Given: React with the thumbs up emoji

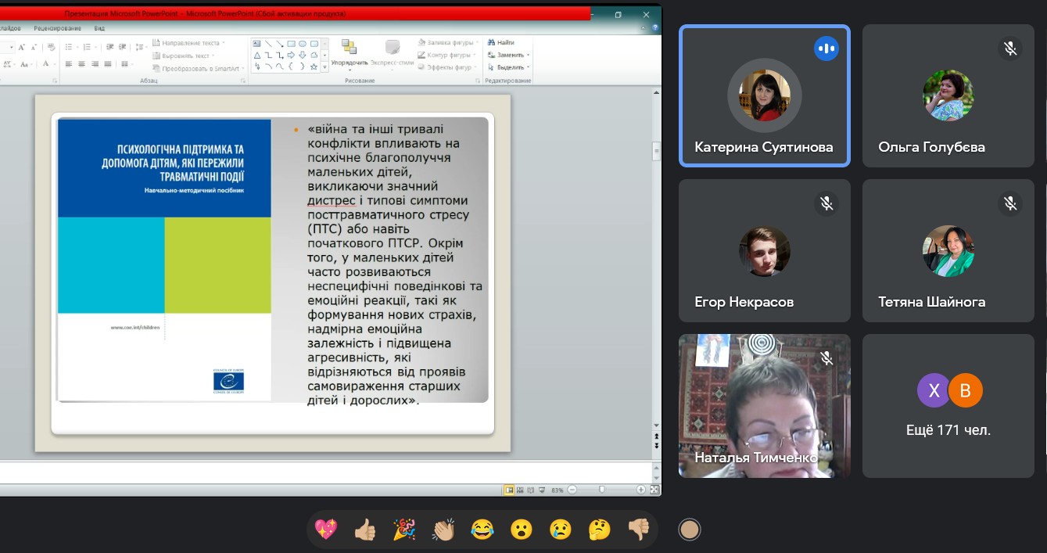Looking at the screenshot, I should pos(365,530).
